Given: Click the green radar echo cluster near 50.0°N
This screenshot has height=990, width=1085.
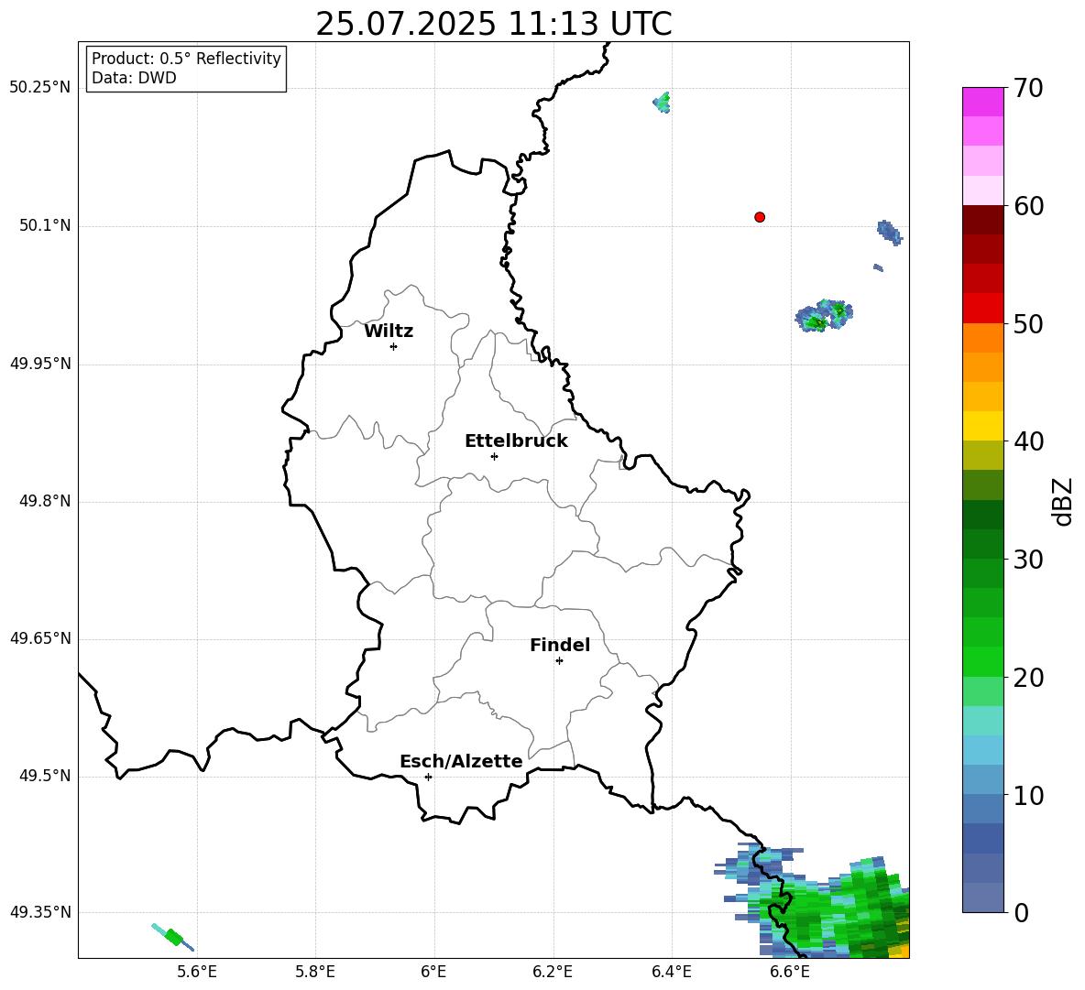Looking at the screenshot, I should pos(824,316).
